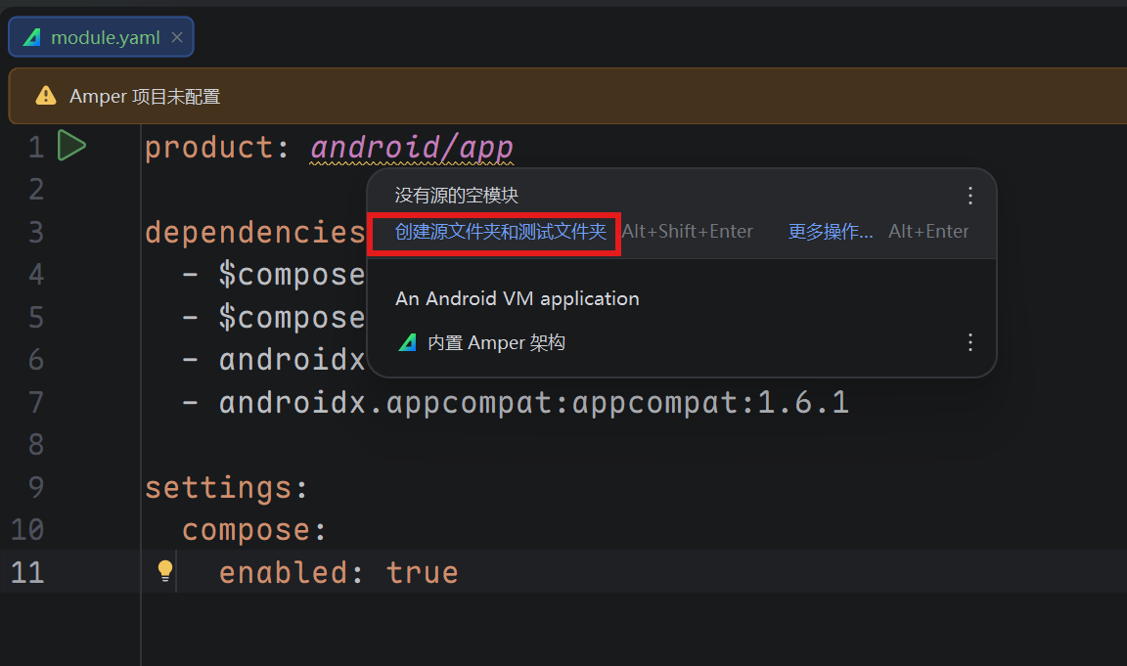Click the 创建源文件夹和测试文件夹 quick fix link

pos(500,232)
